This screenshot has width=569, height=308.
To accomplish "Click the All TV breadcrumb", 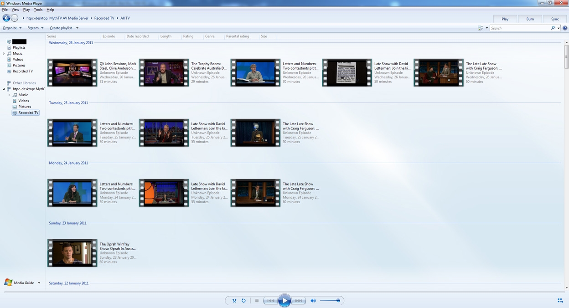I will 125,18.
